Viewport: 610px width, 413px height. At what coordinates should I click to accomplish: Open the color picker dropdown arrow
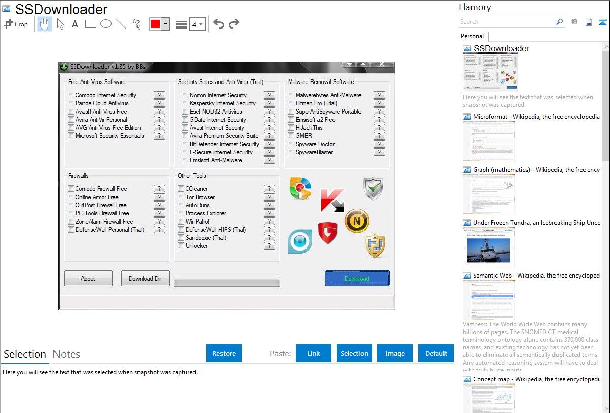(165, 24)
